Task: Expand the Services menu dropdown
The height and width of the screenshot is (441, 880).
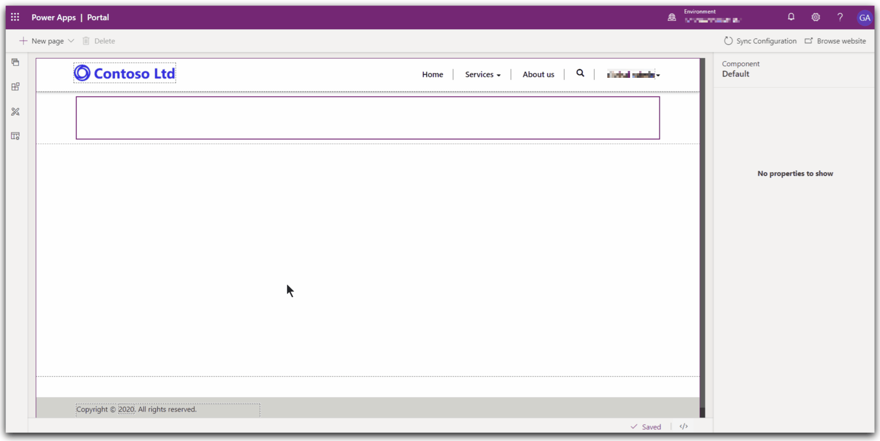Action: click(482, 75)
